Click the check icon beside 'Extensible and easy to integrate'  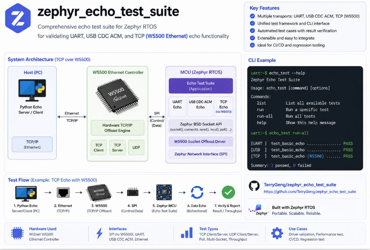(x=252, y=38)
